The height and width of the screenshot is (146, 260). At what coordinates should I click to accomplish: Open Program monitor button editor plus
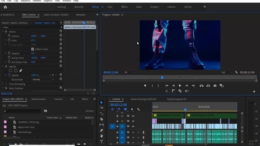point(254,92)
